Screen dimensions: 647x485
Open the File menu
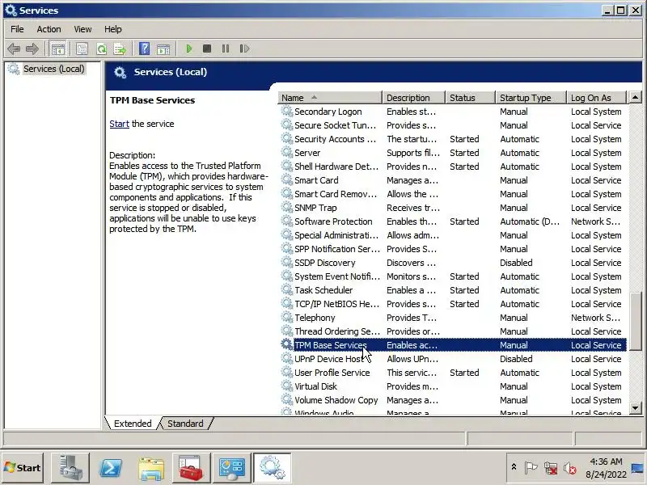point(17,29)
